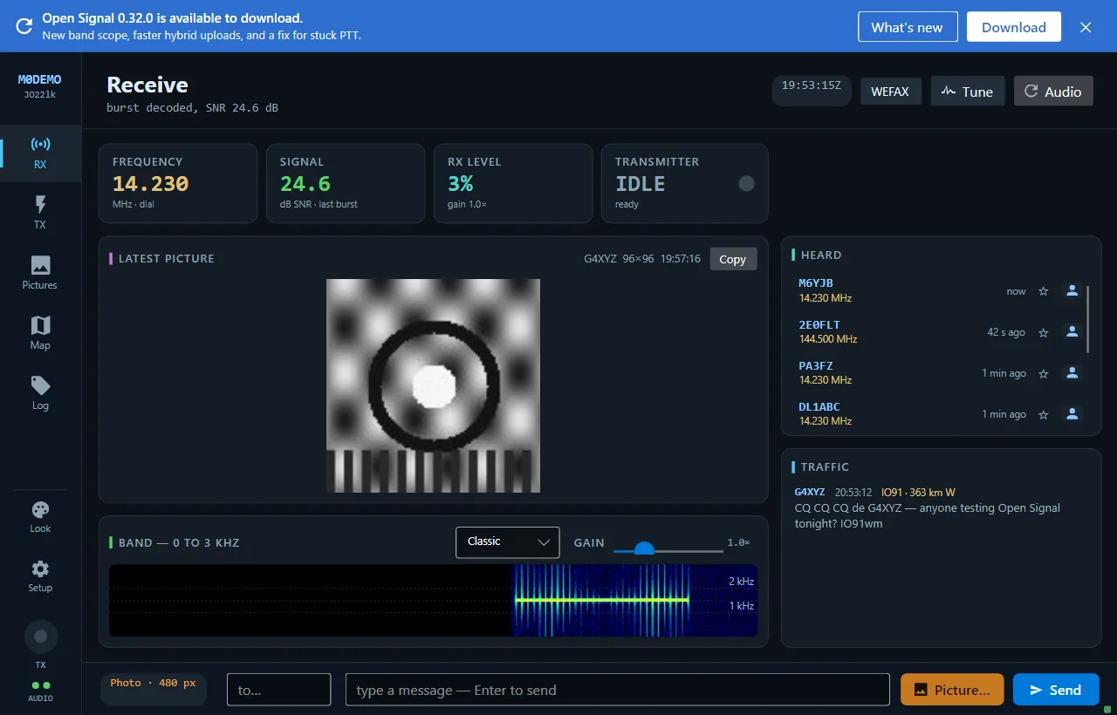Open the Log section
This screenshot has height=715, width=1117.
point(40,394)
